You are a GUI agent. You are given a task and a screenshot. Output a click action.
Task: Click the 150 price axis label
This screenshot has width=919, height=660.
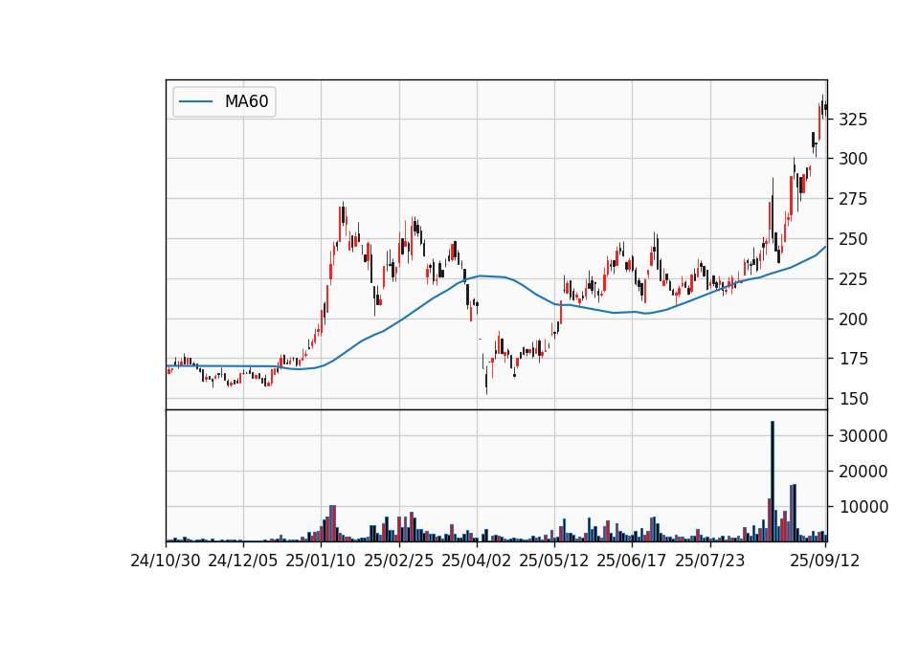point(853,399)
